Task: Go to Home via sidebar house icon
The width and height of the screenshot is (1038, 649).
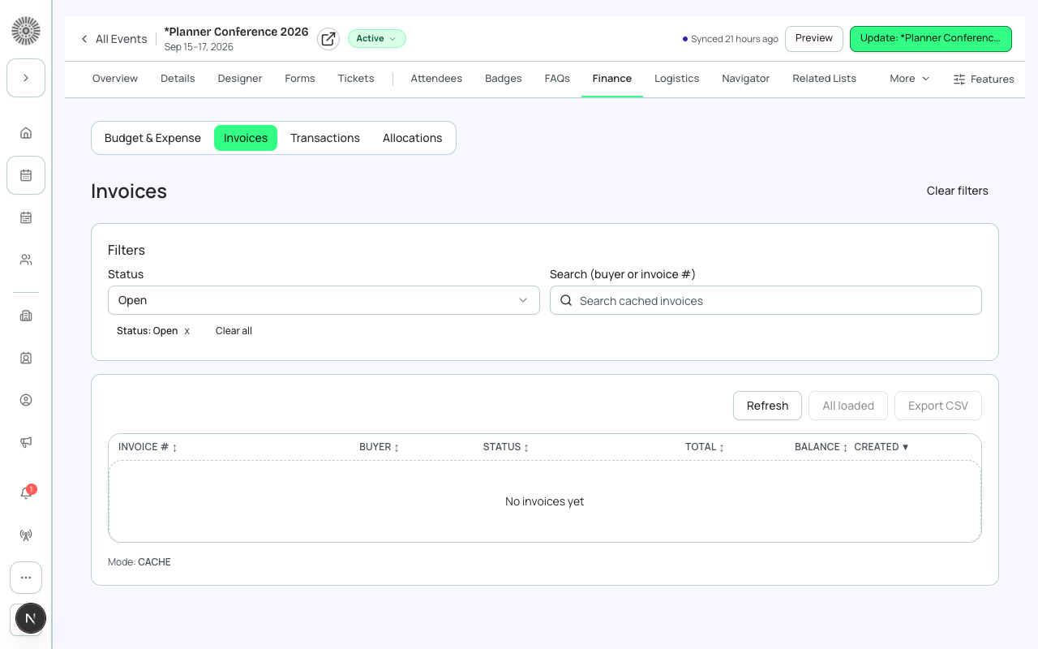Action: 26,133
